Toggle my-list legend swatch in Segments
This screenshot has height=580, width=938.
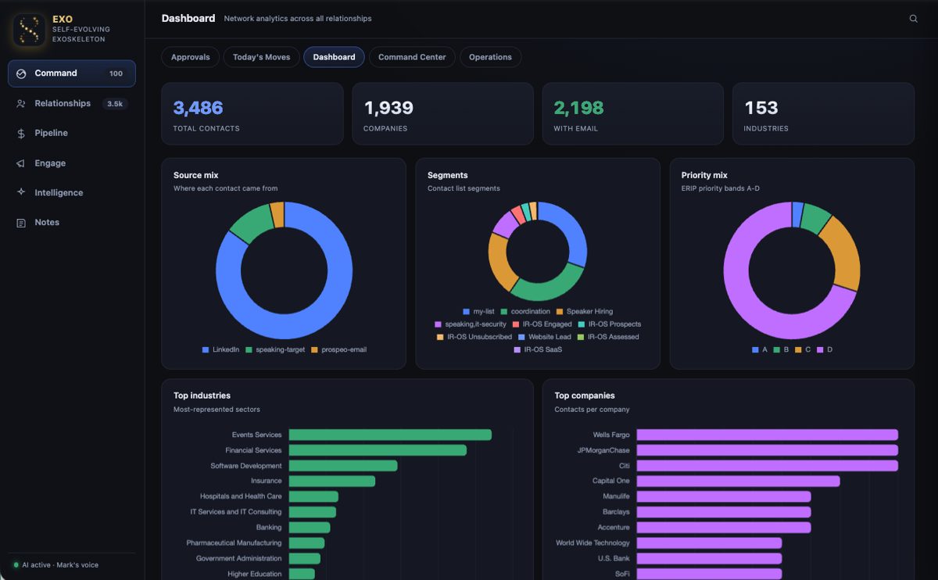click(x=466, y=311)
